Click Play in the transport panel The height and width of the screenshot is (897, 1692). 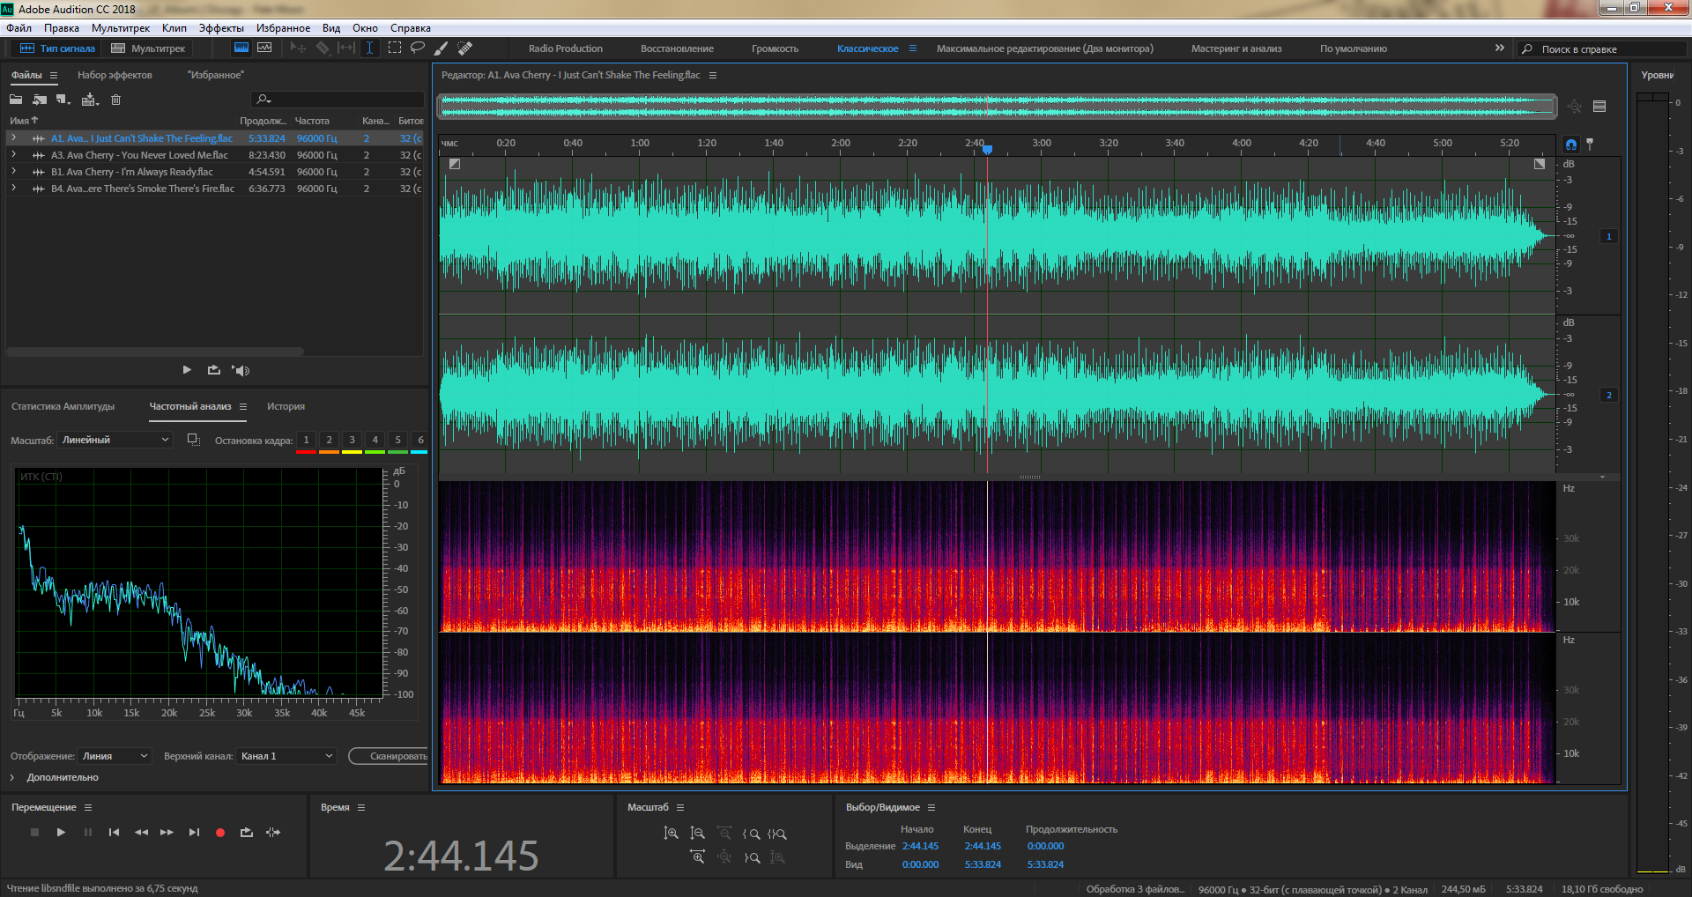(61, 832)
